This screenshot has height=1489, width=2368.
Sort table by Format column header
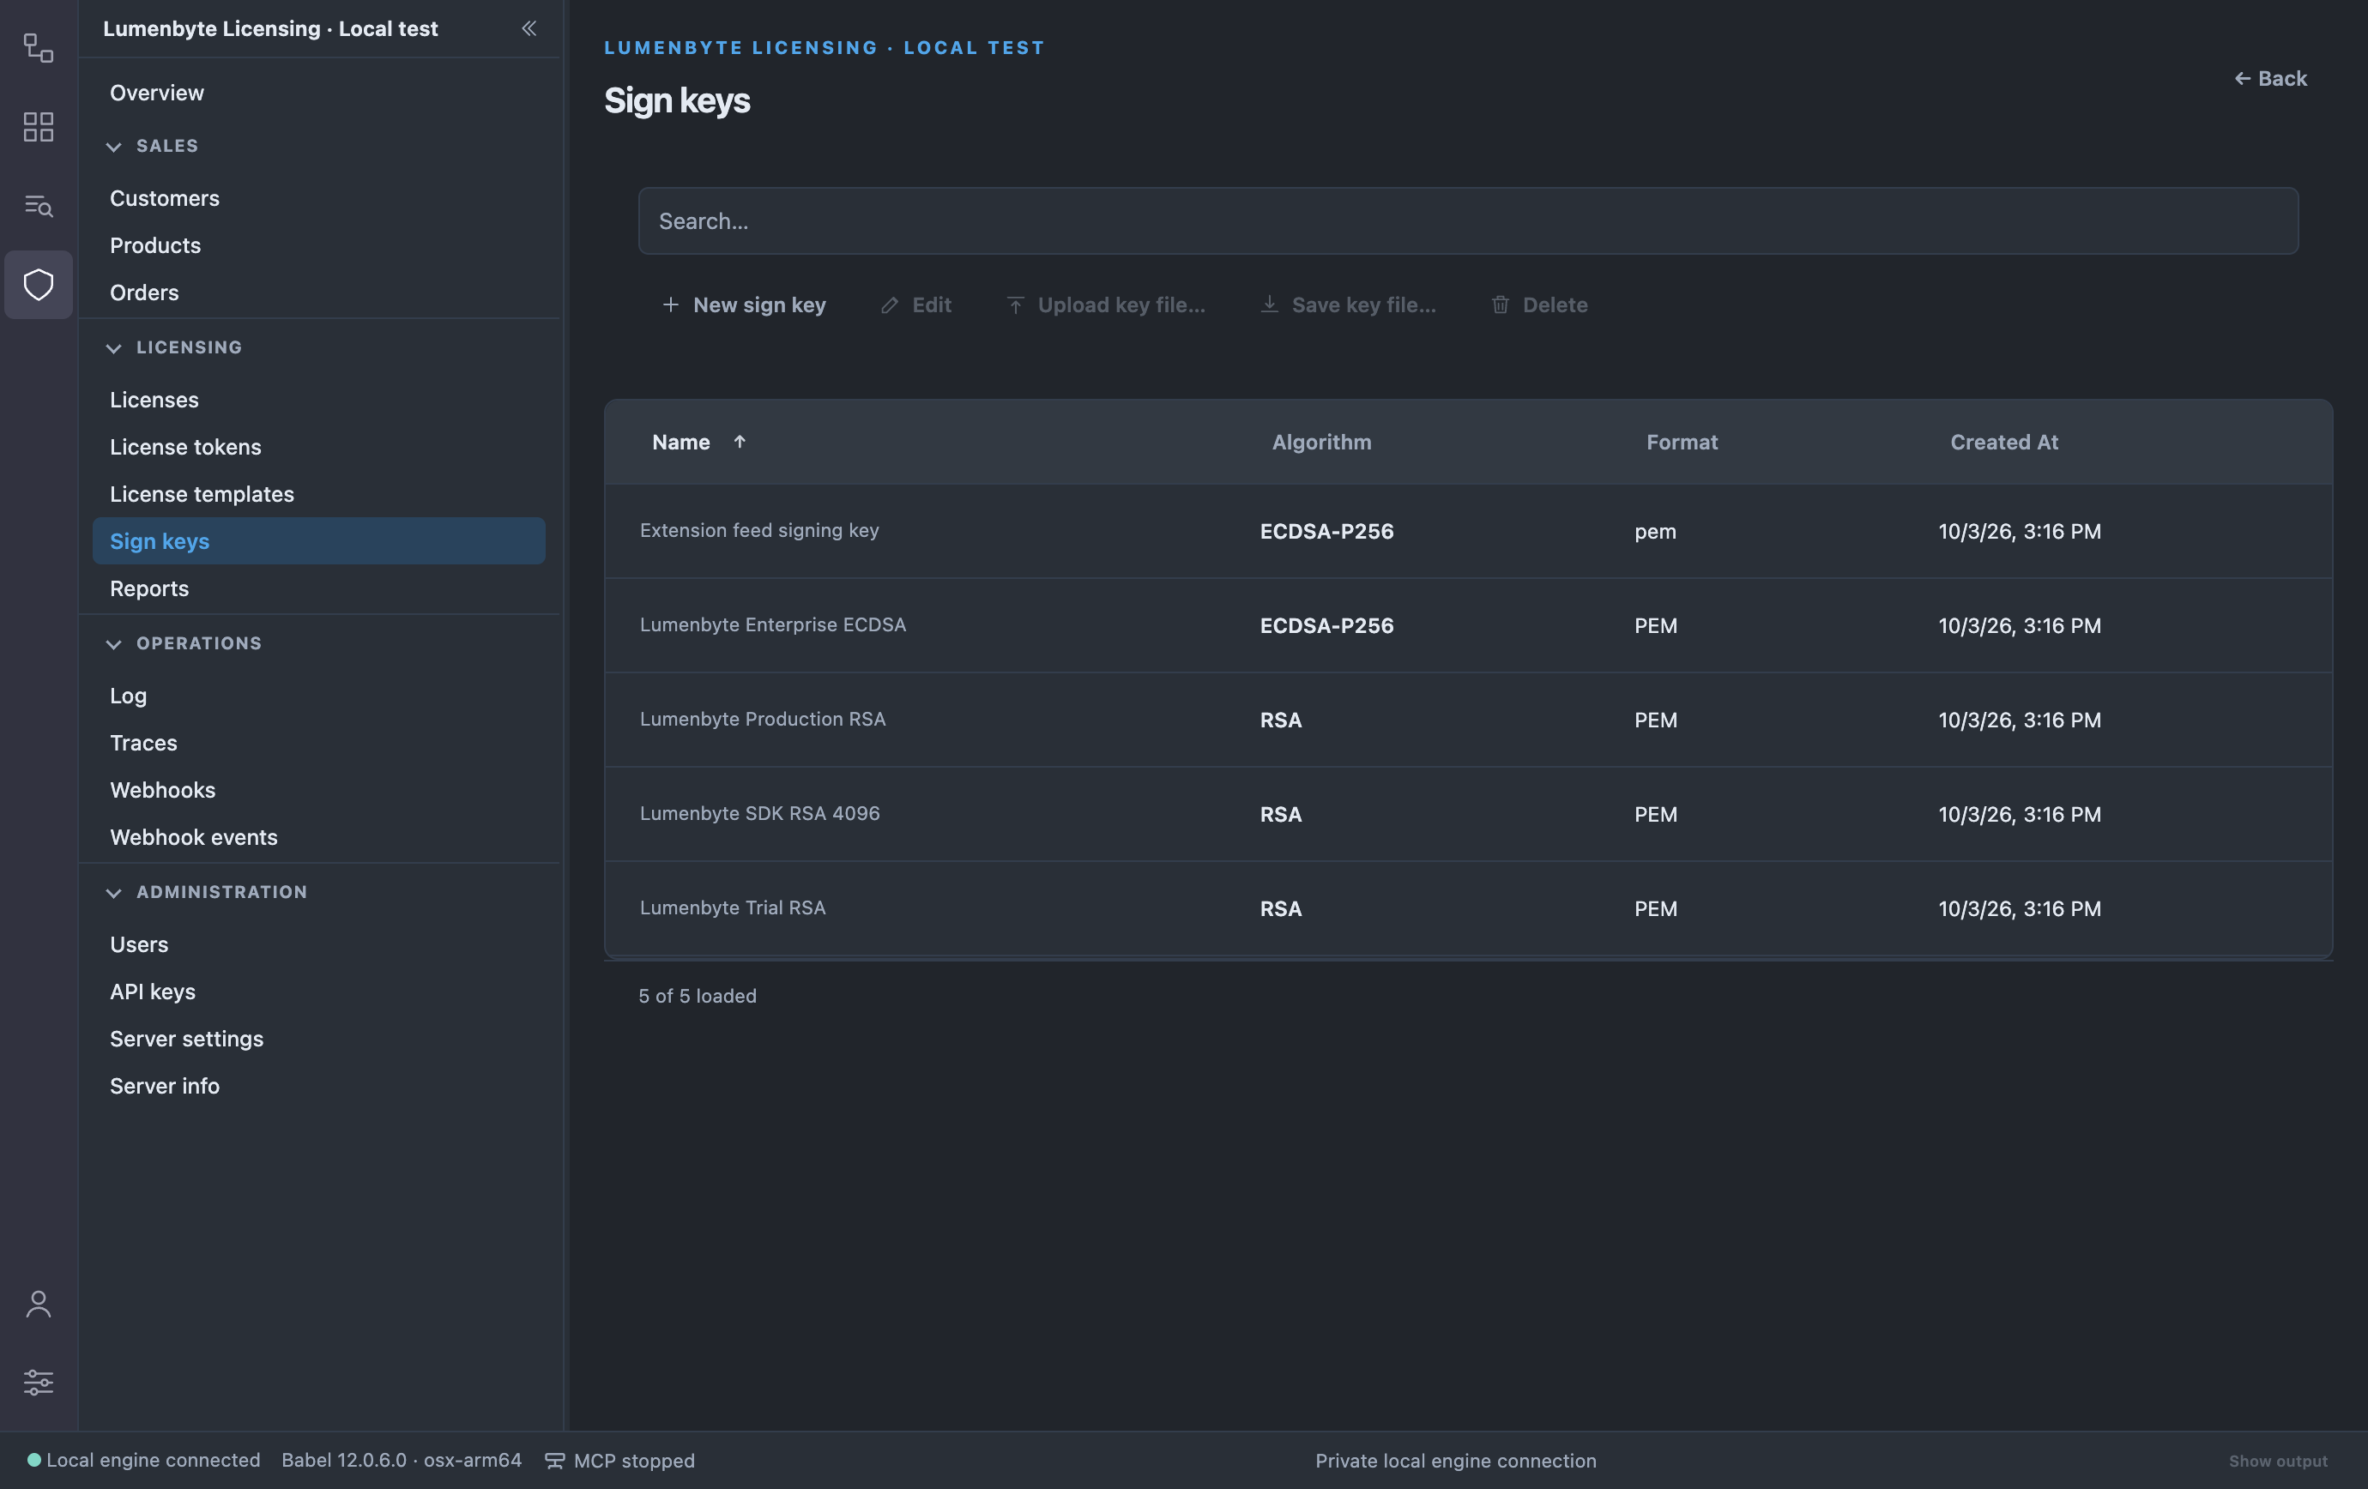[1682, 443]
